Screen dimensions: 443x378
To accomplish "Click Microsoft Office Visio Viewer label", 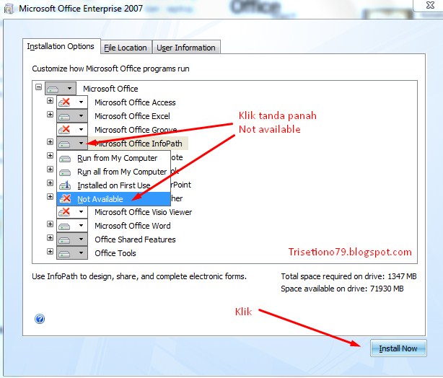I will click(144, 212).
